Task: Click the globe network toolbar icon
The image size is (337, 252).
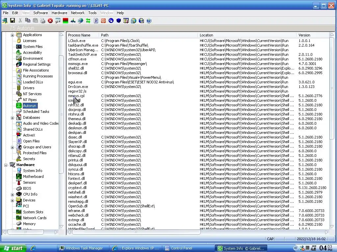Action: [x=81, y=21]
